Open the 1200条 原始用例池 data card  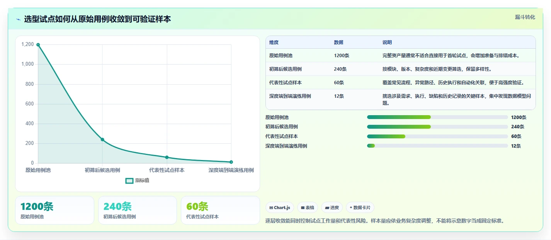click(54, 210)
